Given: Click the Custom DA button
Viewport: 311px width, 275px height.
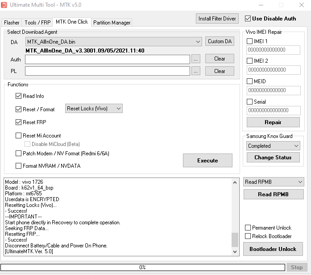Looking at the screenshot, I should click(x=220, y=41).
